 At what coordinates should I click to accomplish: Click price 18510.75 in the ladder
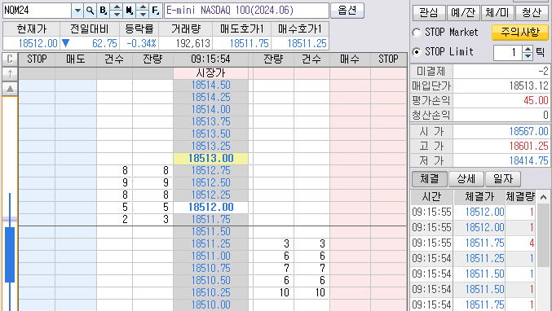[210, 269]
